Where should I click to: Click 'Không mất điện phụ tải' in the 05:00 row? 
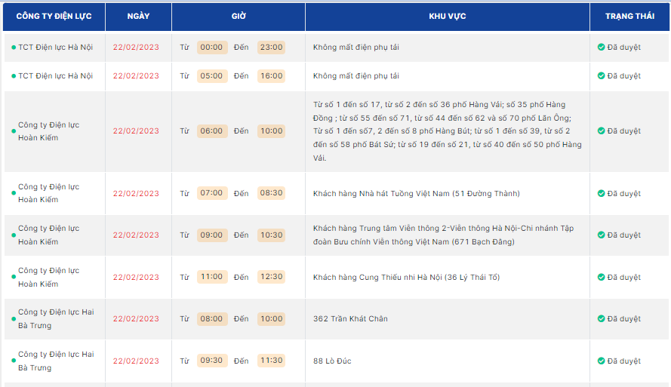[356, 75]
